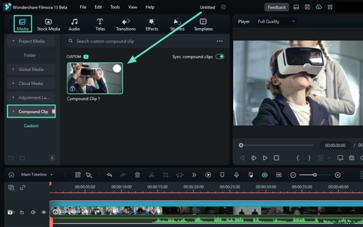The width and height of the screenshot is (363, 227).
Task: Click the render preview circular icon
Action: (208, 175)
